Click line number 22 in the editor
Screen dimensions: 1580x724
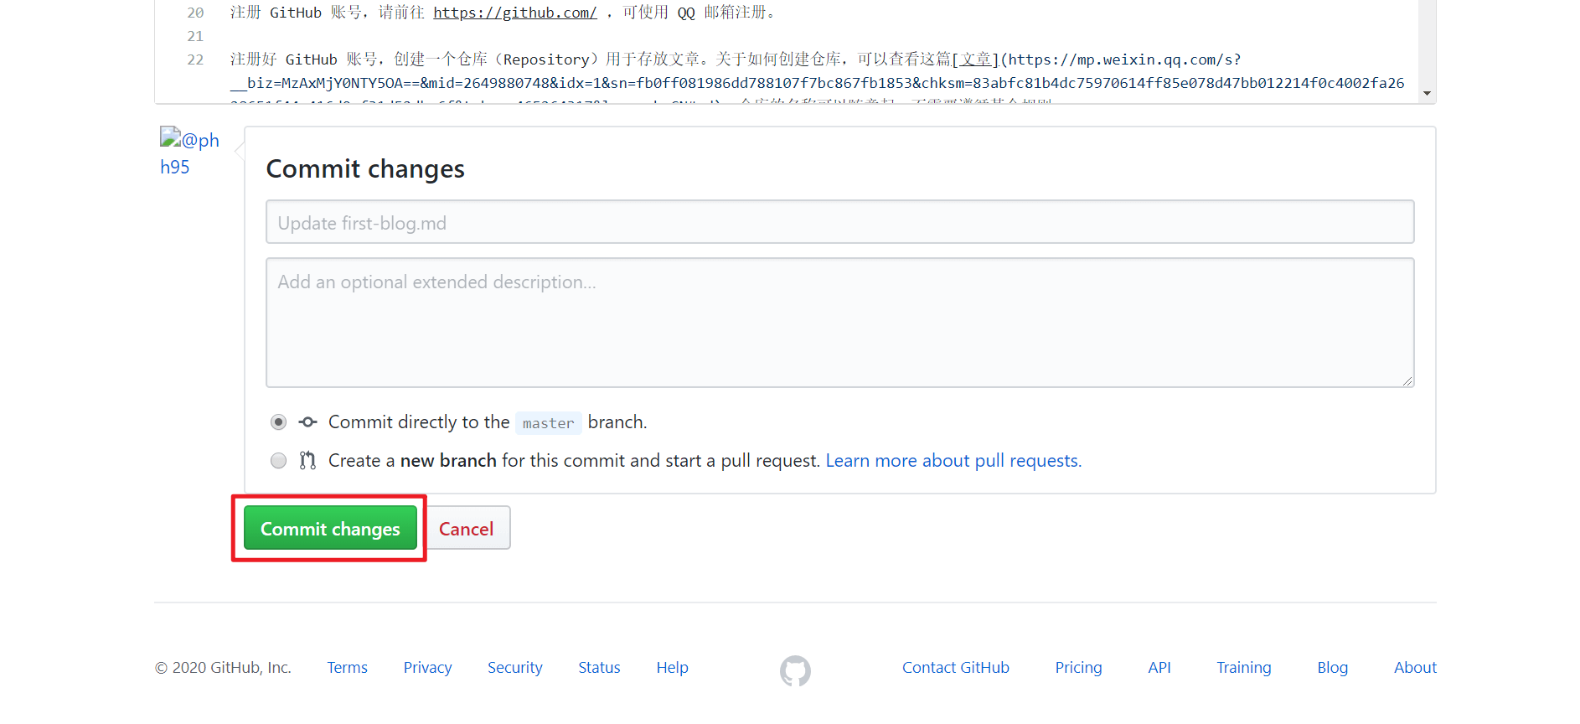[x=195, y=59]
